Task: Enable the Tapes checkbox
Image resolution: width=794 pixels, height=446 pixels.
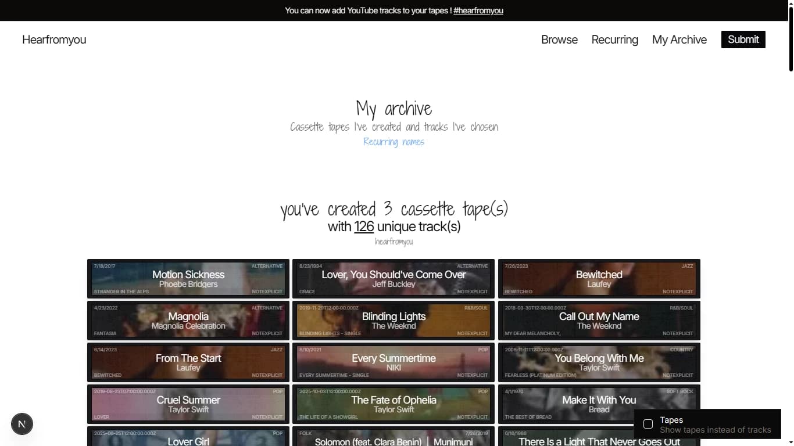Action: pos(648,424)
